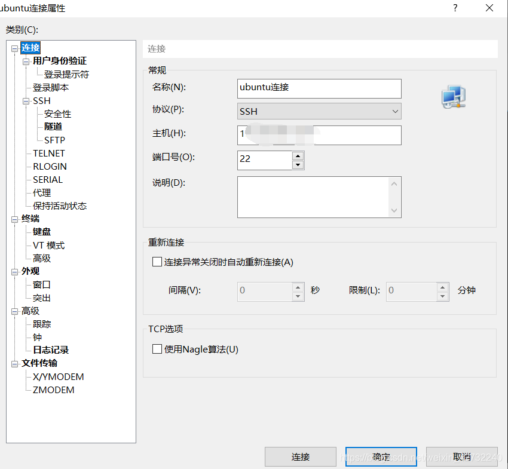Collapse the 文件传输 tree node
Image resolution: width=508 pixels, height=469 pixels.
(14, 364)
